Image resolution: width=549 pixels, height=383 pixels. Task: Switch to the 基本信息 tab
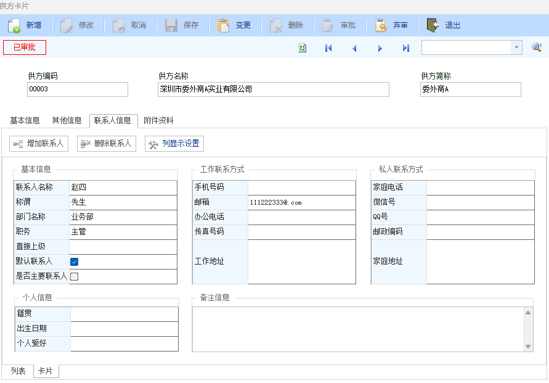click(25, 120)
